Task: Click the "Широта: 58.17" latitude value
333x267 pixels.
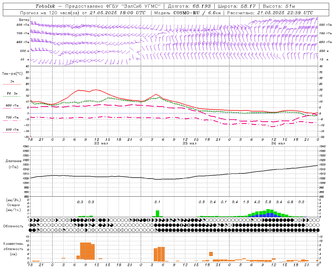Action: (x=237, y=6)
